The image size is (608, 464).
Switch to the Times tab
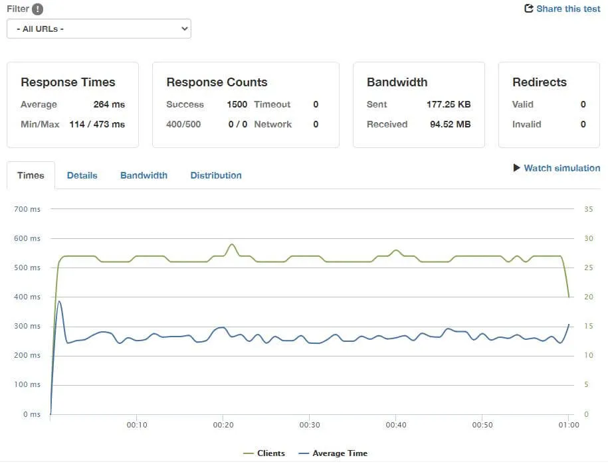click(31, 175)
